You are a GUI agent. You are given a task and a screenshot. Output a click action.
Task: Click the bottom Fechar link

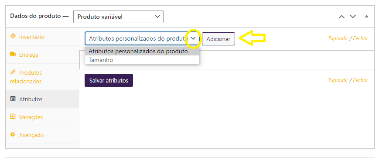pos(361,80)
